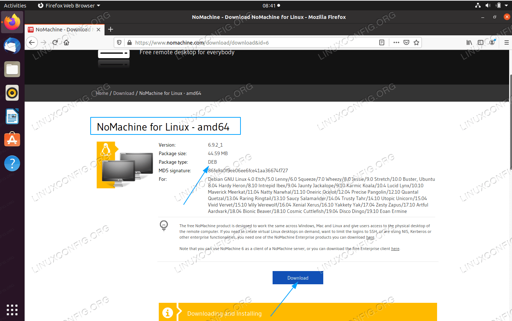512x321 pixels.
Task: Open network status indicator in top bar
Action: 478,5
